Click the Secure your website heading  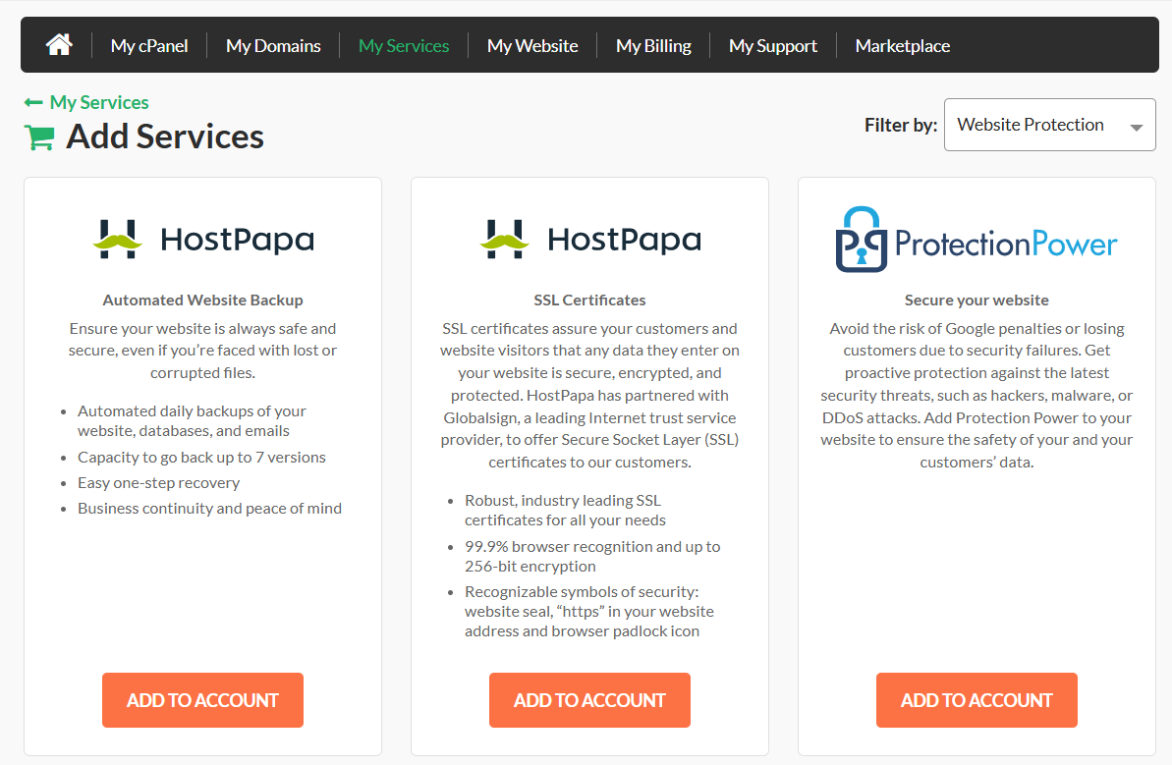click(977, 301)
